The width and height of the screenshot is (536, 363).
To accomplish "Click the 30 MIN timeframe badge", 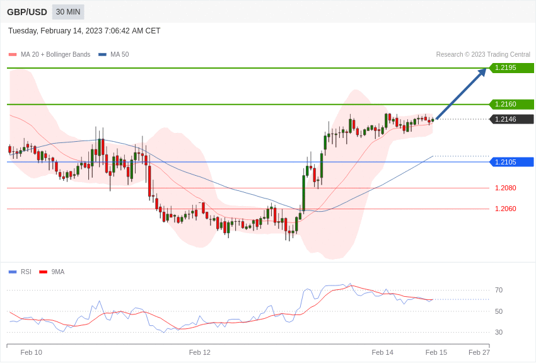I will tap(68, 12).
